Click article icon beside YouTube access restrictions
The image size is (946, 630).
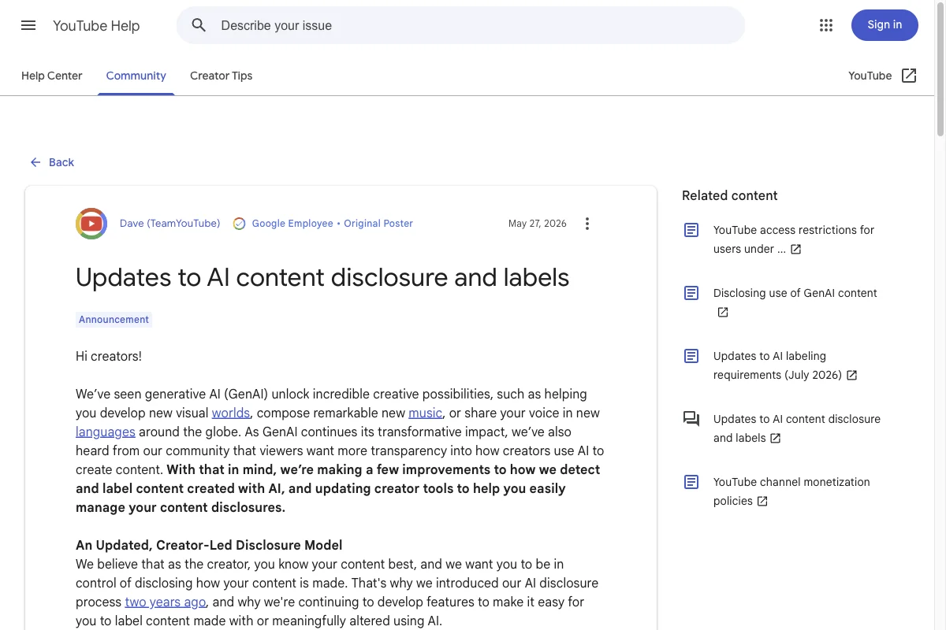click(x=691, y=230)
